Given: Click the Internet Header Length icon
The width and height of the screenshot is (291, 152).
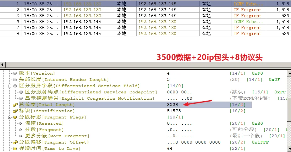Looking at the screenshot, I should (x=15, y=80).
